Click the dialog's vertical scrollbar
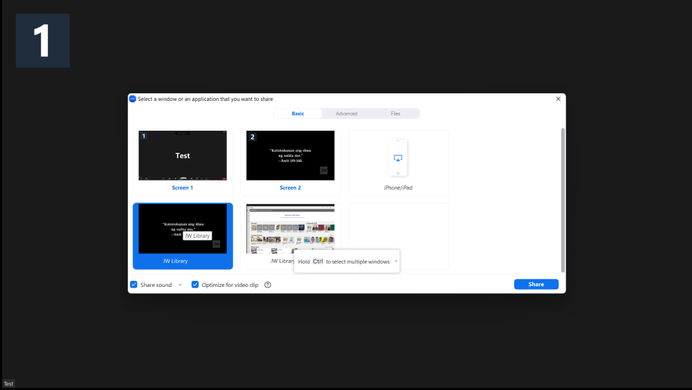 click(x=563, y=201)
